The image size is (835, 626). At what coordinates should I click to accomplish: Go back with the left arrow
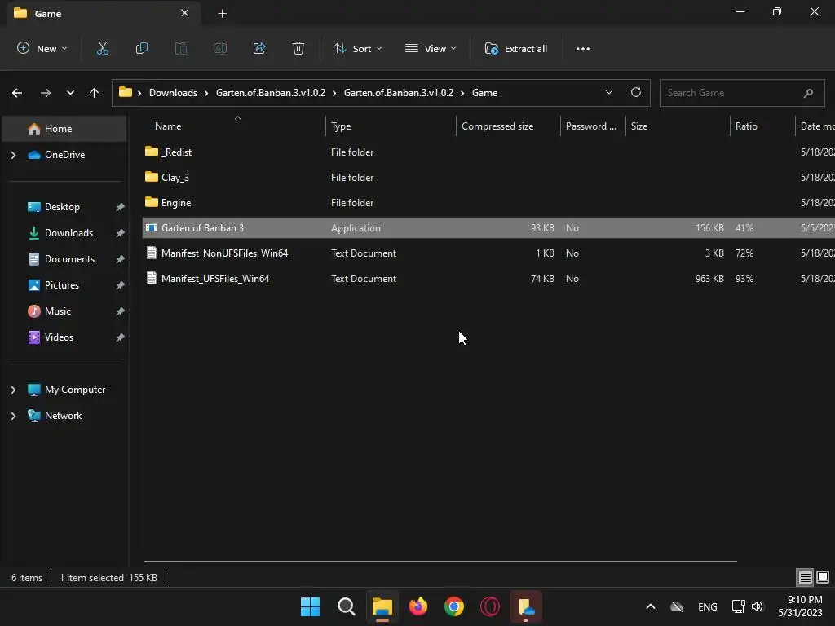17,93
